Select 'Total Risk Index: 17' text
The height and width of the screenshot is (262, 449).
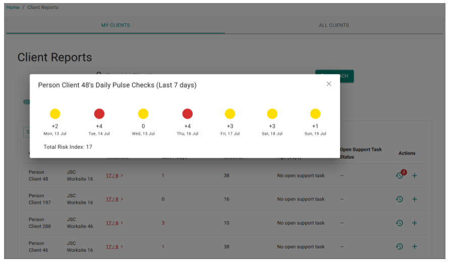[x=68, y=147]
